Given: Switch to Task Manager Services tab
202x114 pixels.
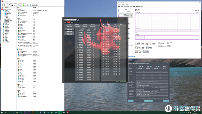Looking at the screenshot, I should pos(142,7).
